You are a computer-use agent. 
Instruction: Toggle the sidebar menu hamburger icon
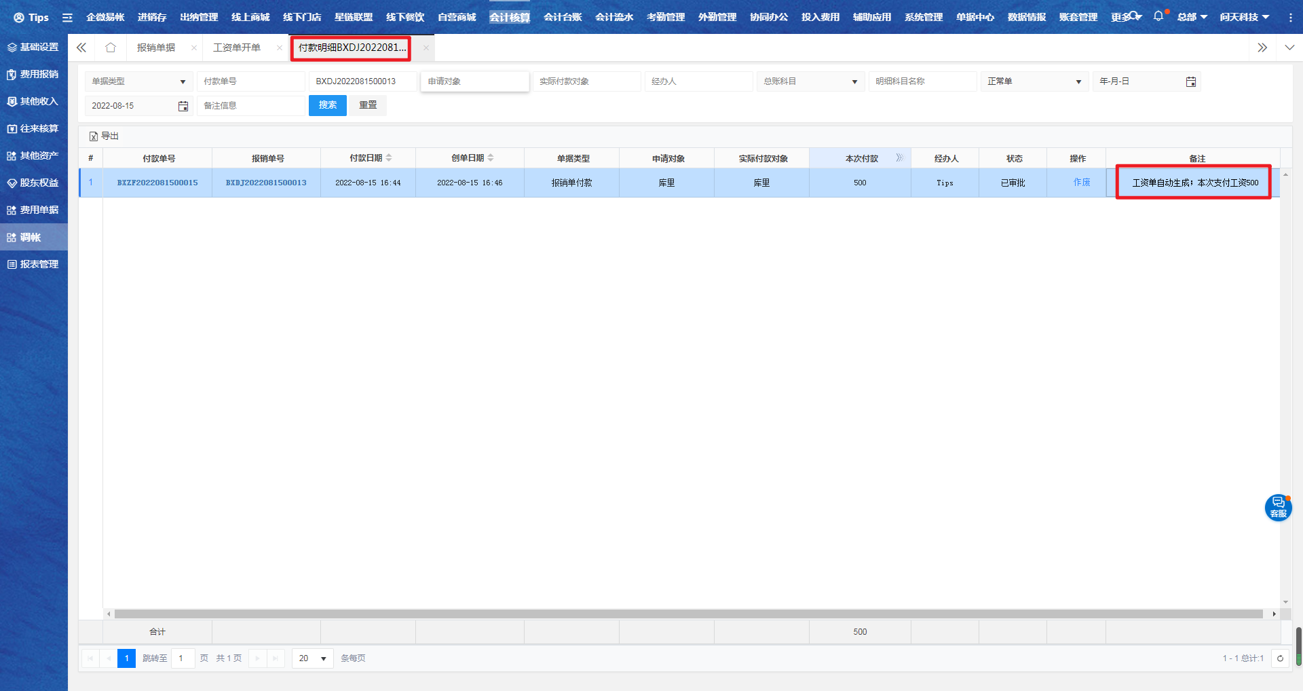[67, 18]
